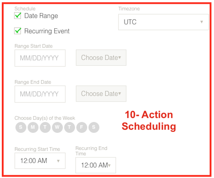Select the Tuesday day circle
Screen dimensions: 214x178
[45, 127]
